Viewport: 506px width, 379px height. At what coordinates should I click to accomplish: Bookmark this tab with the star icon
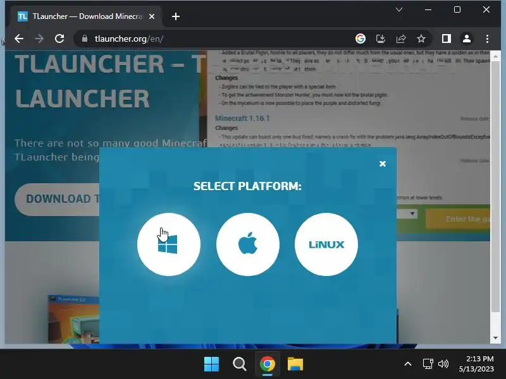[x=421, y=39]
